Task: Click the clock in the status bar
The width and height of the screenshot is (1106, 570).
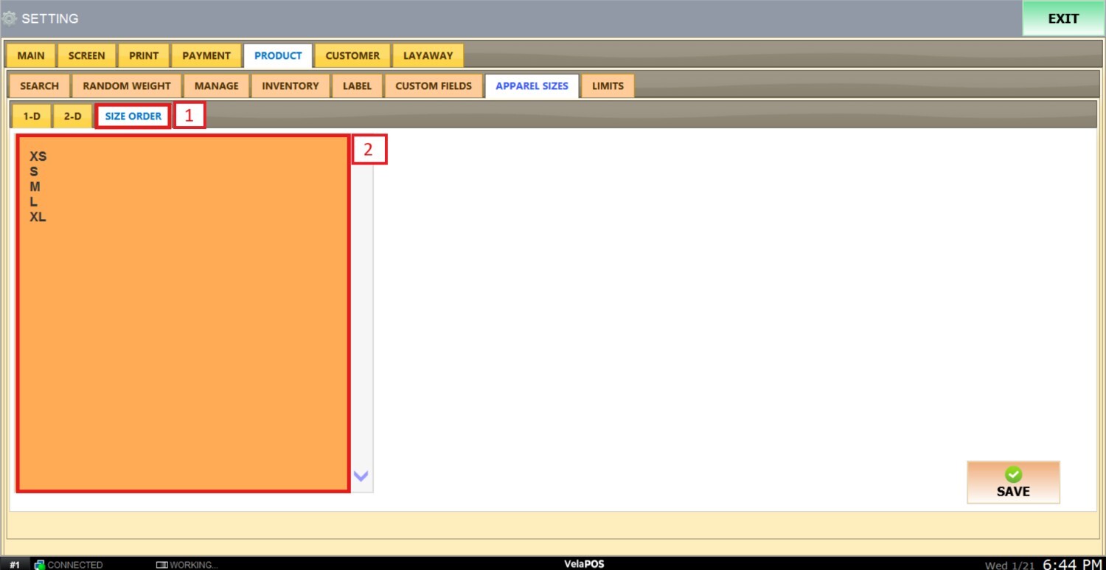Action: pyautogui.click(x=1072, y=564)
